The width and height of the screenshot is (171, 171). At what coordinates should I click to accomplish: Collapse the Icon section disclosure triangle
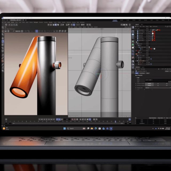pos(136,78)
